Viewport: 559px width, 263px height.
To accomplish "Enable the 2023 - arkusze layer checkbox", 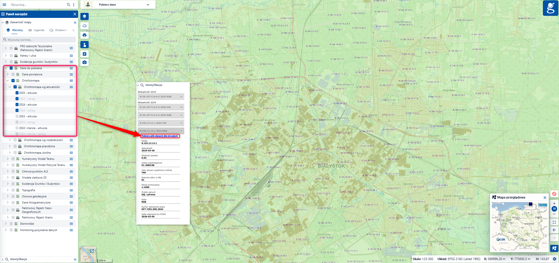I will click(17, 116).
